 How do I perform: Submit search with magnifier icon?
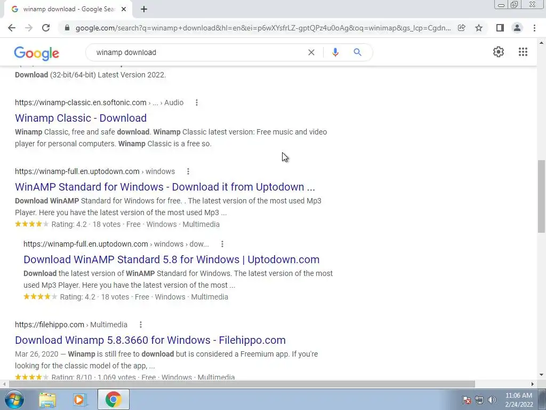click(x=358, y=52)
